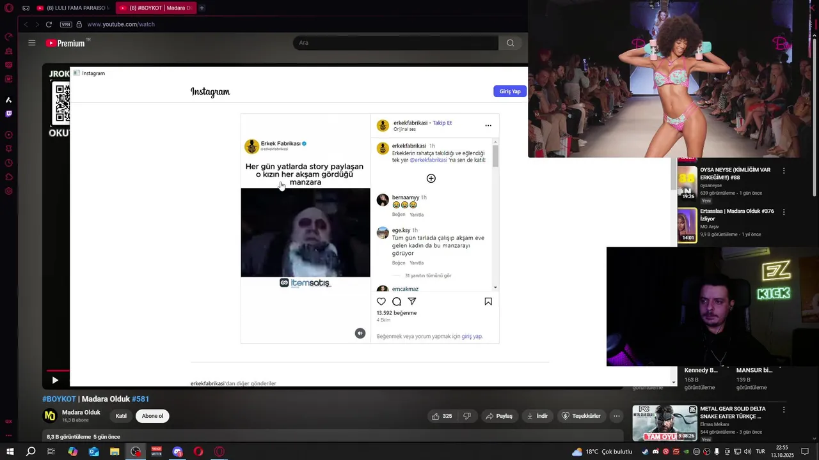819x460 pixels.
Task: Share the Instagram post via paper-plane icon
Action: coord(412,302)
